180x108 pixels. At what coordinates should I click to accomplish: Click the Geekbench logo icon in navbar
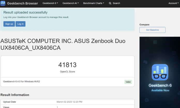tap(3, 3)
